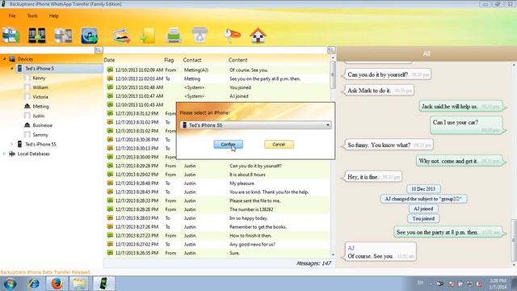Screen dimensions: 517x291
Task: Select Ted's iPhone 5 in the tree
Action: pyautogui.click(x=40, y=69)
